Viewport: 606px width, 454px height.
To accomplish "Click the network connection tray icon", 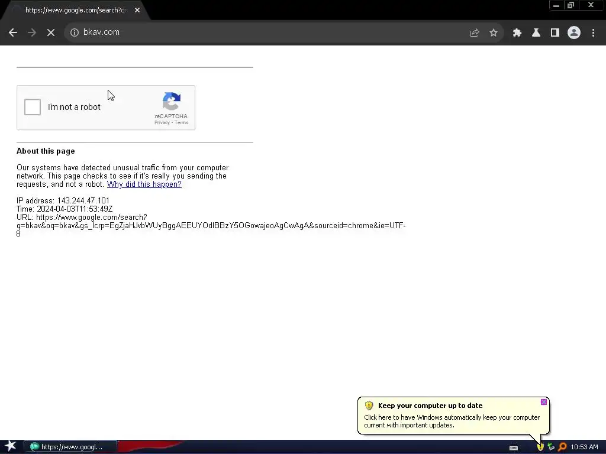I will pos(551,447).
